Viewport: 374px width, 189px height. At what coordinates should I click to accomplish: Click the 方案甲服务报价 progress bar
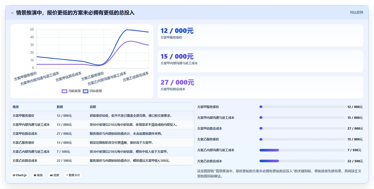pyautogui.click(x=302, y=107)
